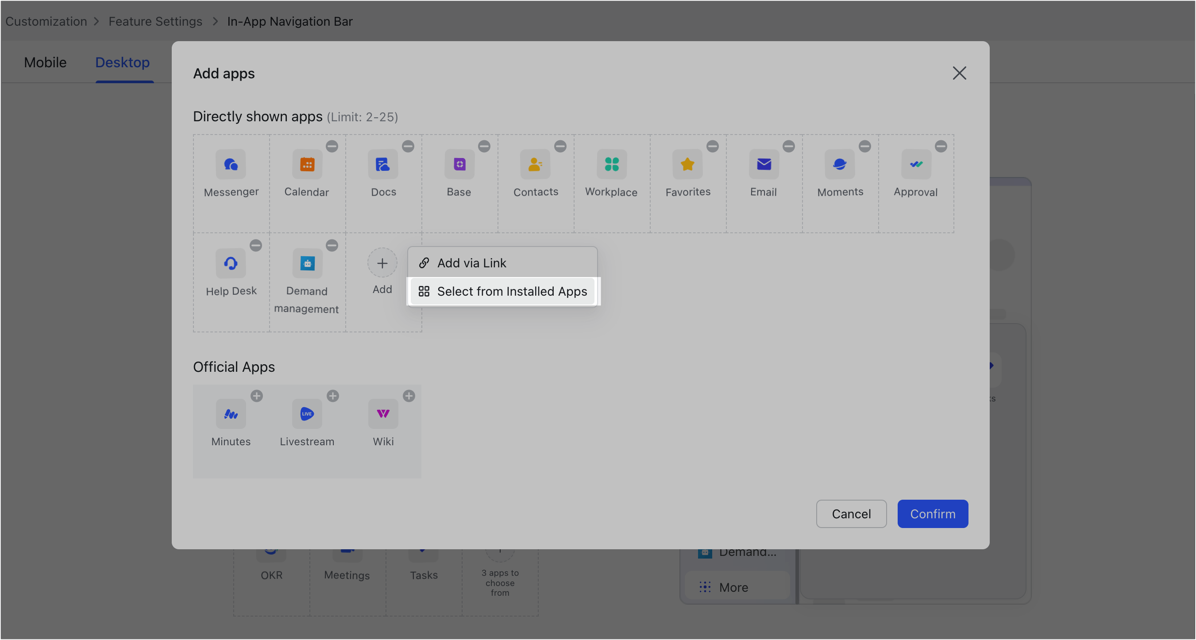Image resolution: width=1196 pixels, height=640 pixels.
Task: Click the Messenger app icon
Action: click(x=231, y=164)
